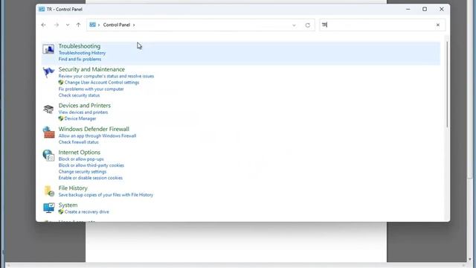Click the File History folder icon

click(48, 191)
